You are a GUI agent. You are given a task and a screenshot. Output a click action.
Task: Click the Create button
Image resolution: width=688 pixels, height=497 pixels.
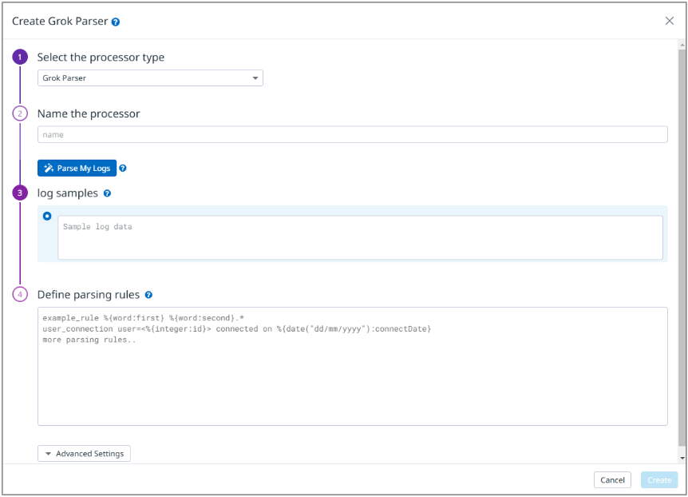(x=658, y=479)
